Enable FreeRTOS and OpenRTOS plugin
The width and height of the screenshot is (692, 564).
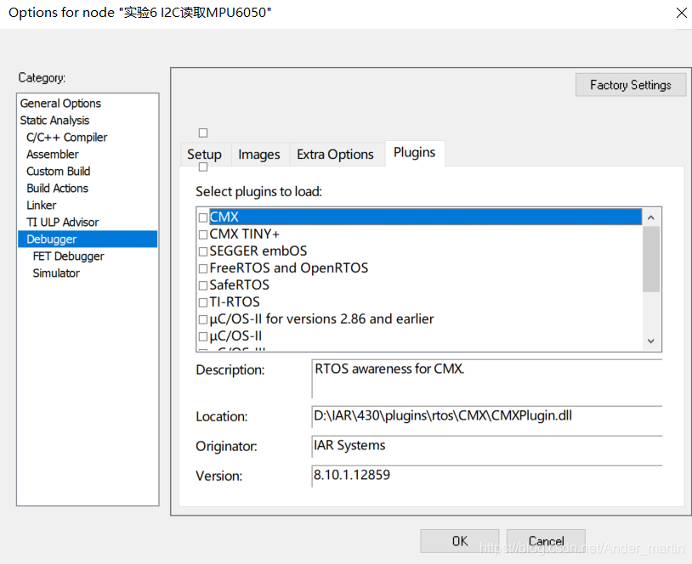[x=202, y=268]
